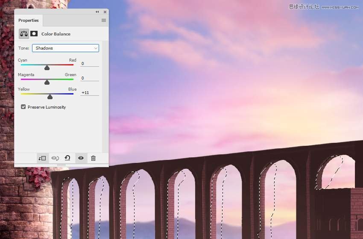The height and width of the screenshot is (239, 363).
Task: Open the Properties panel flyout menu
Action: pos(104,21)
